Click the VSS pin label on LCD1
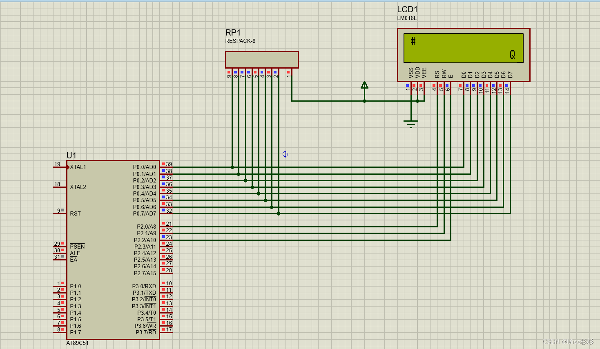 (411, 73)
